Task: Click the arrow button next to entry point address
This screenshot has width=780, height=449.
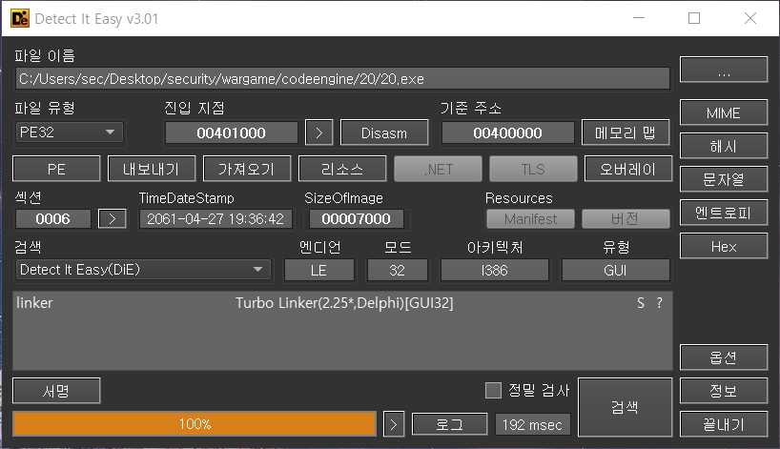Action: pos(318,133)
